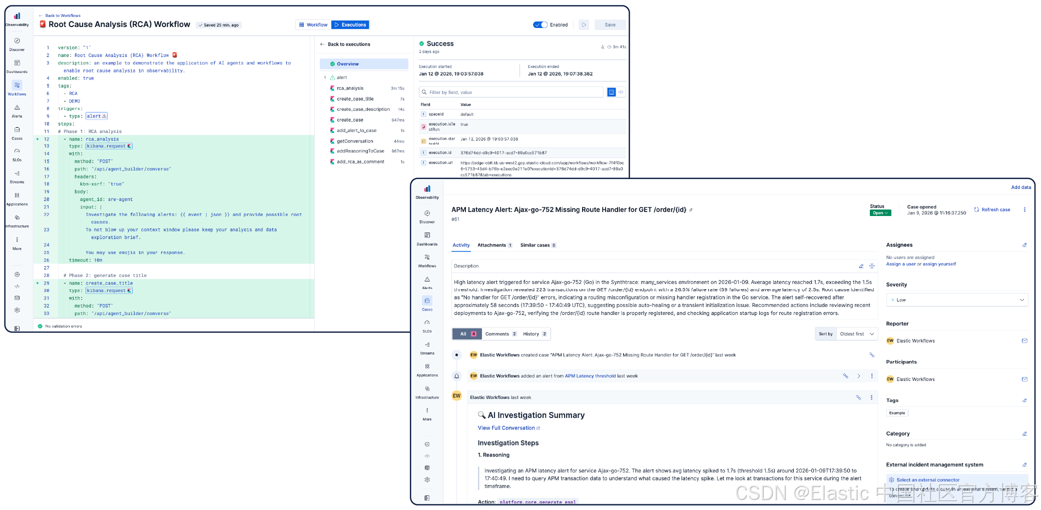The height and width of the screenshot is (510, 1041).
Task: Edit the case Description pencil icon
Action: coord(861,266)
